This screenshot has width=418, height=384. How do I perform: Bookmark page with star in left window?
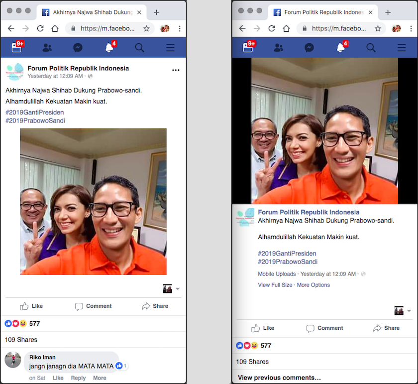pos(146,28)
